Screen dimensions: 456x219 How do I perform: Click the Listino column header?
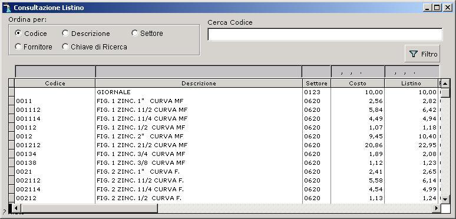tap(411, 84)
